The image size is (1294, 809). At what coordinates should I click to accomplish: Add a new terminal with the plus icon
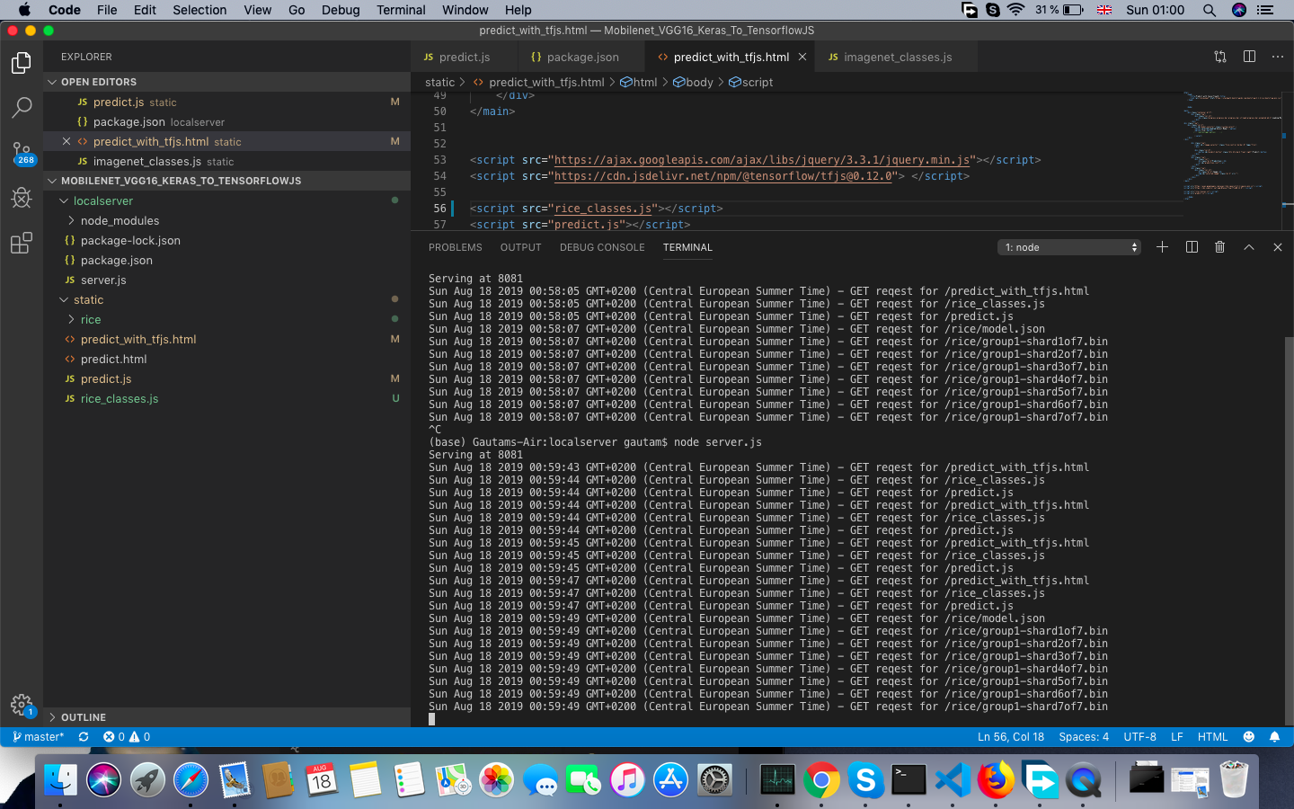coord(1162,246)
